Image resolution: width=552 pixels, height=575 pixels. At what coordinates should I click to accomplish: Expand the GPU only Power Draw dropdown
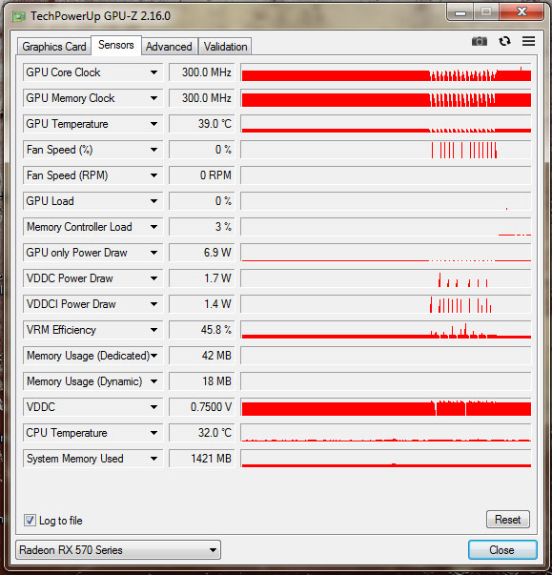[x=153, y=253]
